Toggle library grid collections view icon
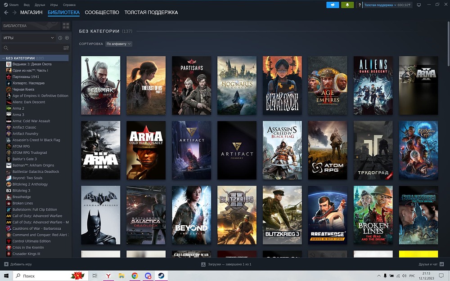Screen dimensions: 450x281 tap(66, 26)
